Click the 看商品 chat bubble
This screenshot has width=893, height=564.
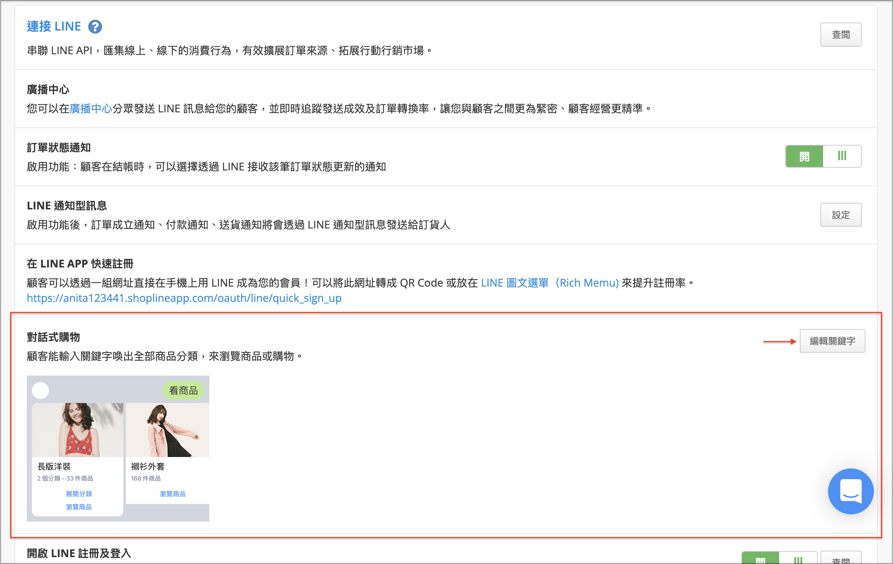coord(183,391)
